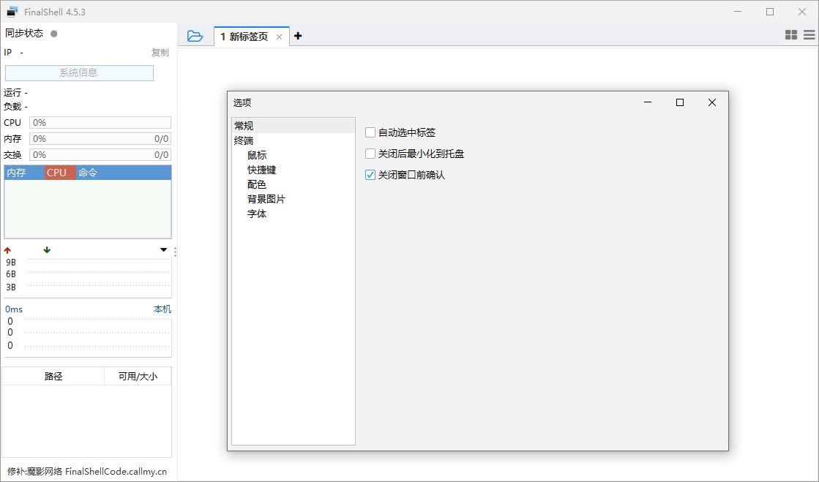This screenshot has height=482, width=819.
Task: Open the hamburger menu icon top right
Action: tap(809, 34)
